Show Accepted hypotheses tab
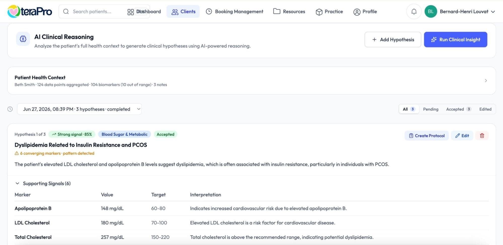Screen dimensions: 503x245 pyautogui.click(x=458, y=109)
